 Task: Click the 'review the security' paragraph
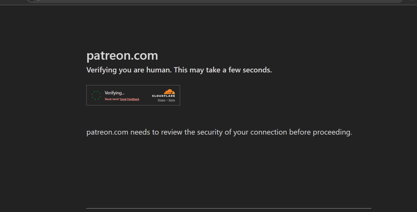[219, 132]
